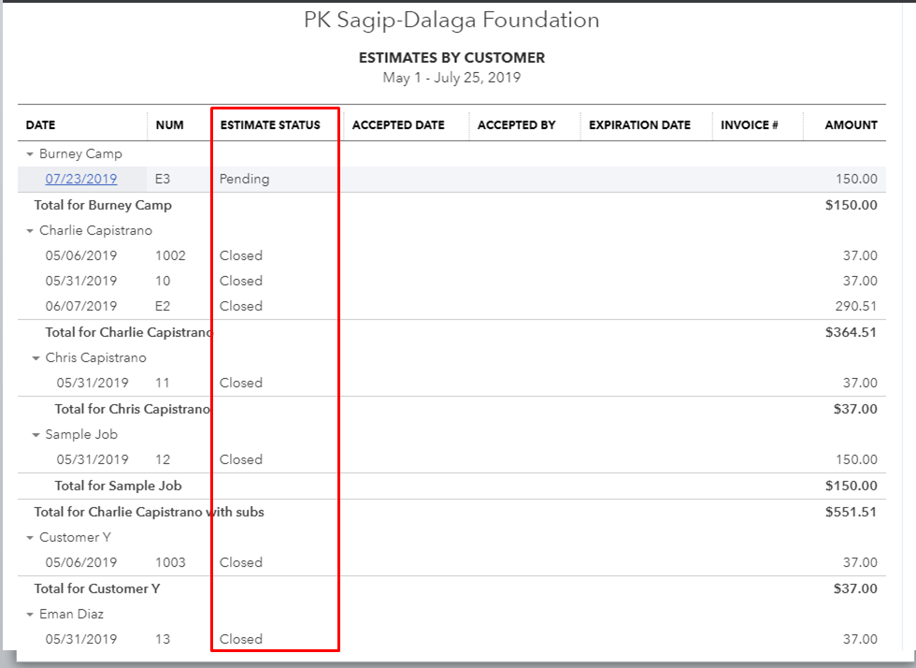Click the Closed status of estimate 1002
The image size is (916, 668).
pyautogui.click(x=241, y=255)
